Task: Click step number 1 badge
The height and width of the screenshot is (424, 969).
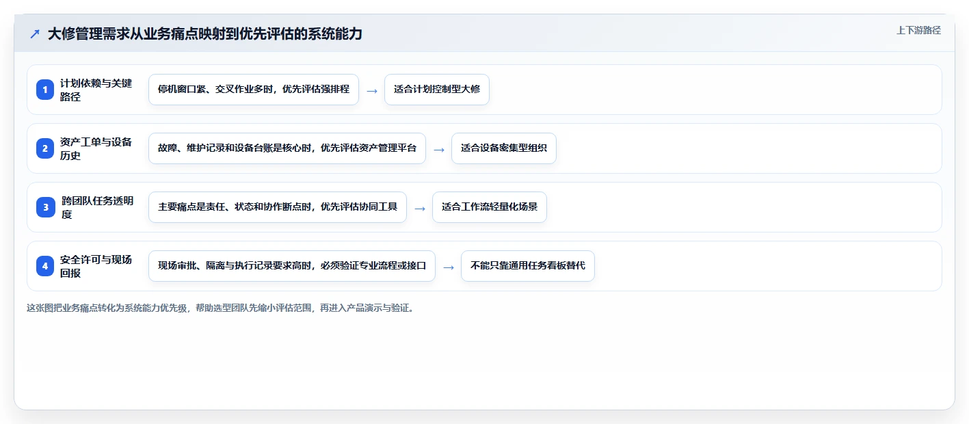Action: [45, 90]
